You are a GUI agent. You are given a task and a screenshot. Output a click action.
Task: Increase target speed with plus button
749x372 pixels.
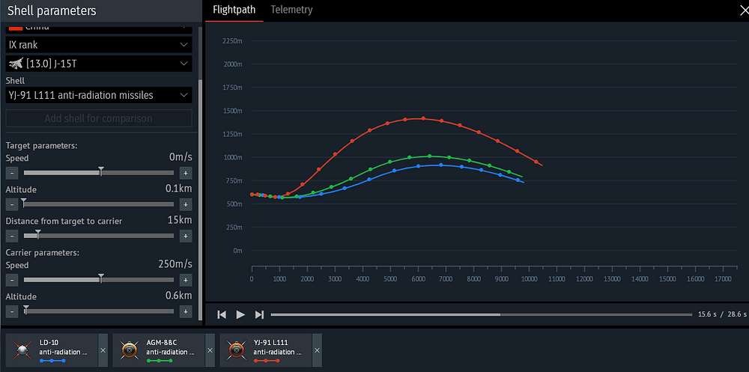point(186,173)
